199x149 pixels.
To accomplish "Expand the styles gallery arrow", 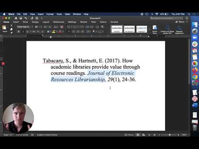I will pyautogui.click(x=150, y=29).
